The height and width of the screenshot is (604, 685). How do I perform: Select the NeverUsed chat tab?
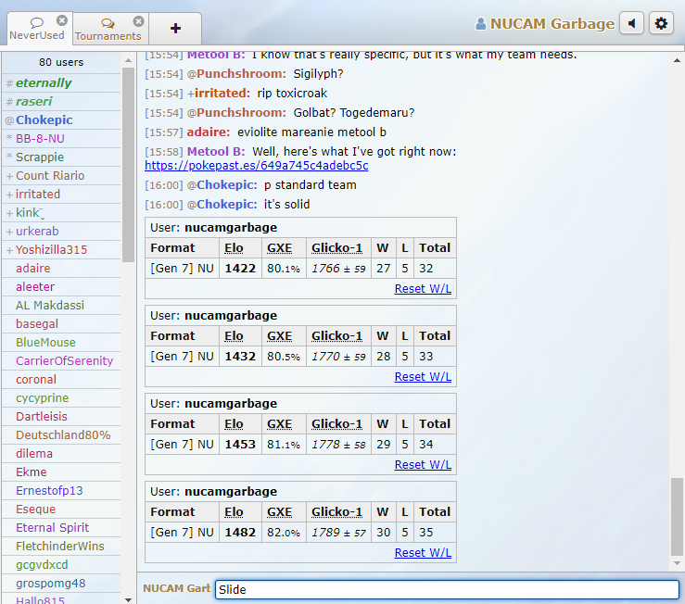click(36, 29)
